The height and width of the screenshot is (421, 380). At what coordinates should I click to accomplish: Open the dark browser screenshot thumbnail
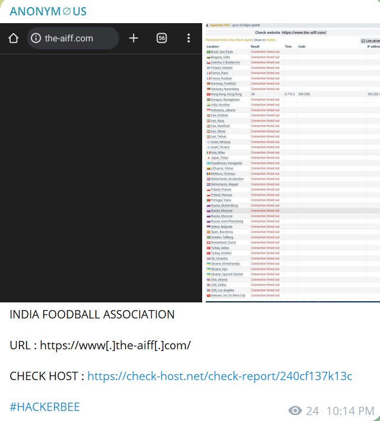point(101,178)
